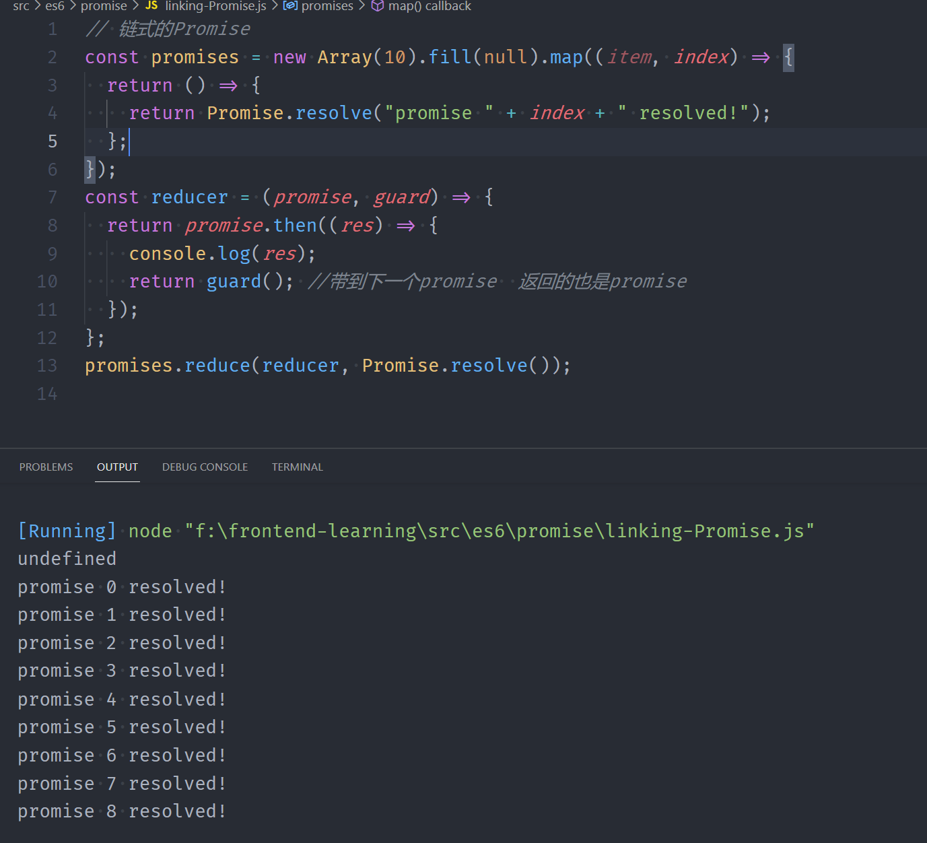Click the promises variable symbol icon

pyautogui.click(x=290, y=5)
